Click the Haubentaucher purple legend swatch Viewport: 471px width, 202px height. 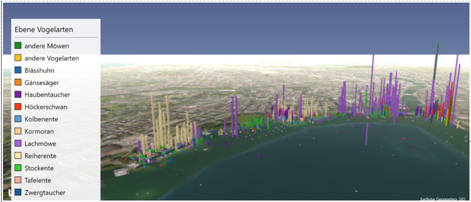(18, 95)
